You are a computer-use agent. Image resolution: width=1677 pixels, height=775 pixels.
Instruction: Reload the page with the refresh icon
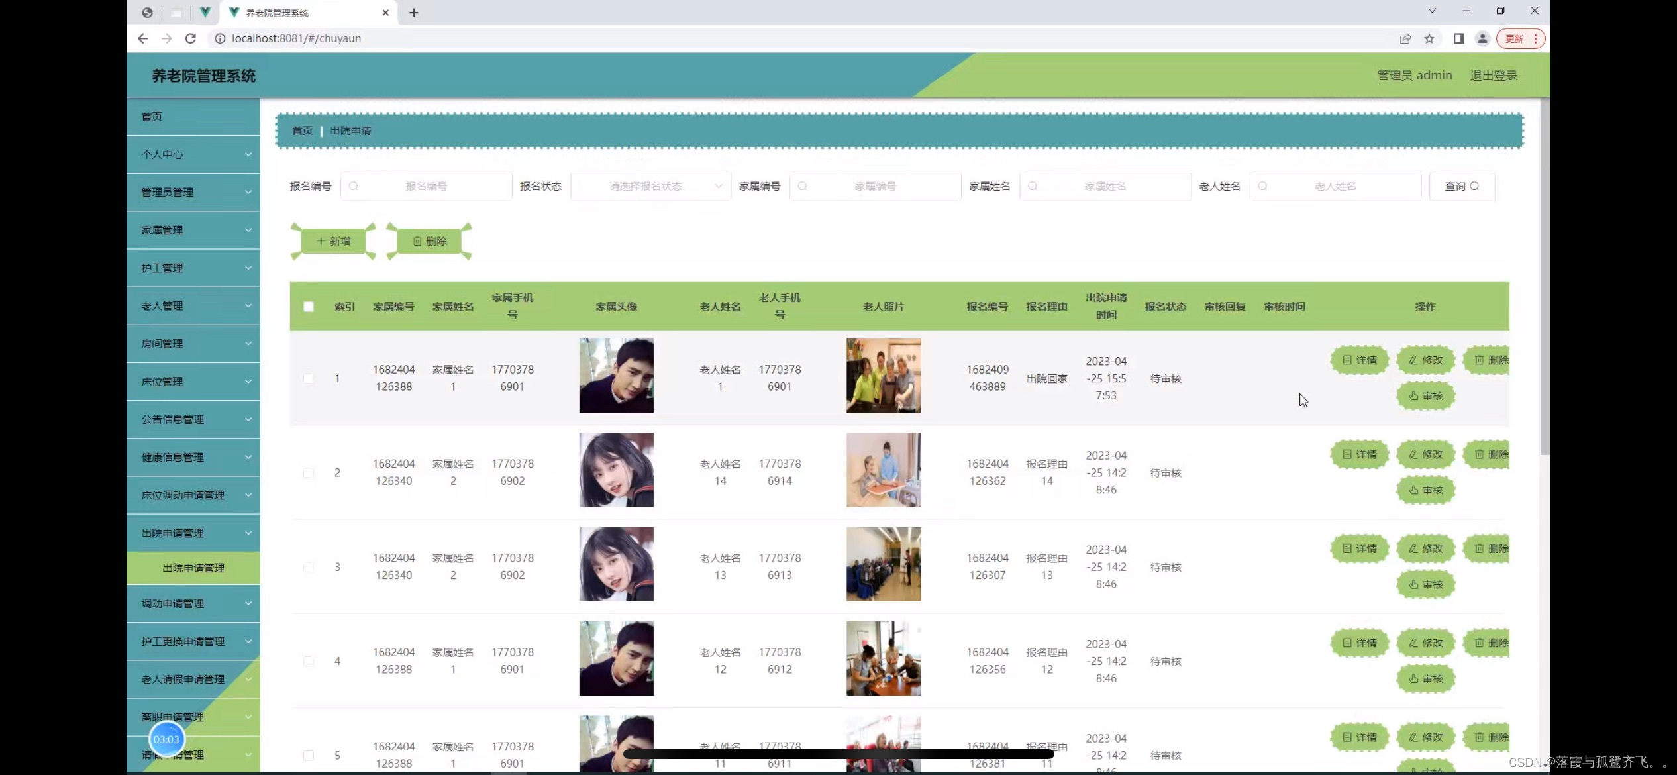(191, 38)
